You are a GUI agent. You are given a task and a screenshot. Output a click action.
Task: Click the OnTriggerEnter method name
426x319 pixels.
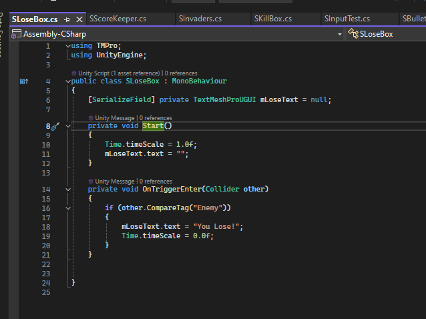point(172,189)
